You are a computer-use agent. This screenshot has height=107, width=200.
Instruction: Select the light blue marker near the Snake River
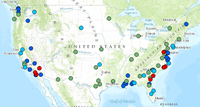click(x=34, y=12)
